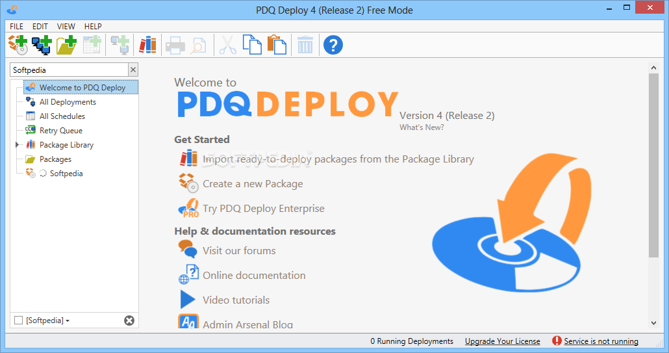The height and width of the screenshot is (353, 669).
Task: Click the round X button beside [Softpedia]
Action: [129, 320]
